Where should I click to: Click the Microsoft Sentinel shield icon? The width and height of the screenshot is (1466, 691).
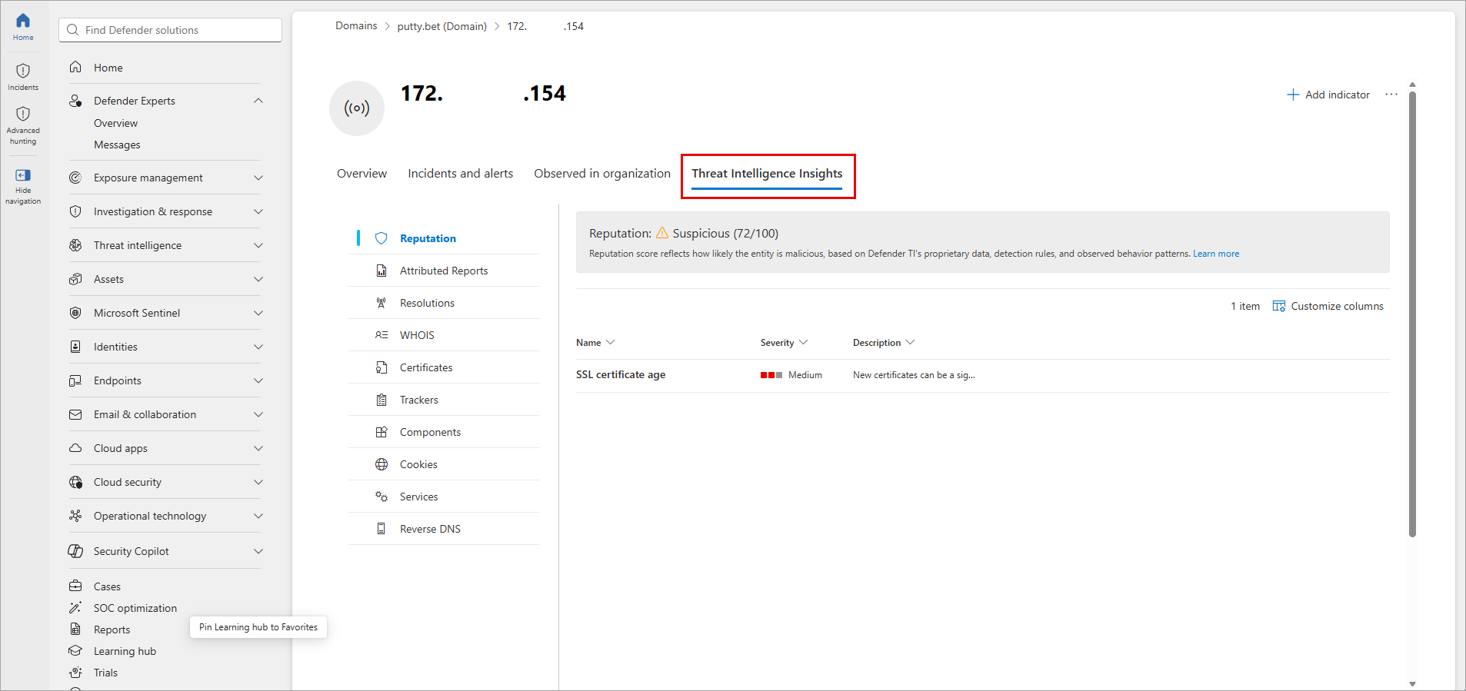click(75, 313)
